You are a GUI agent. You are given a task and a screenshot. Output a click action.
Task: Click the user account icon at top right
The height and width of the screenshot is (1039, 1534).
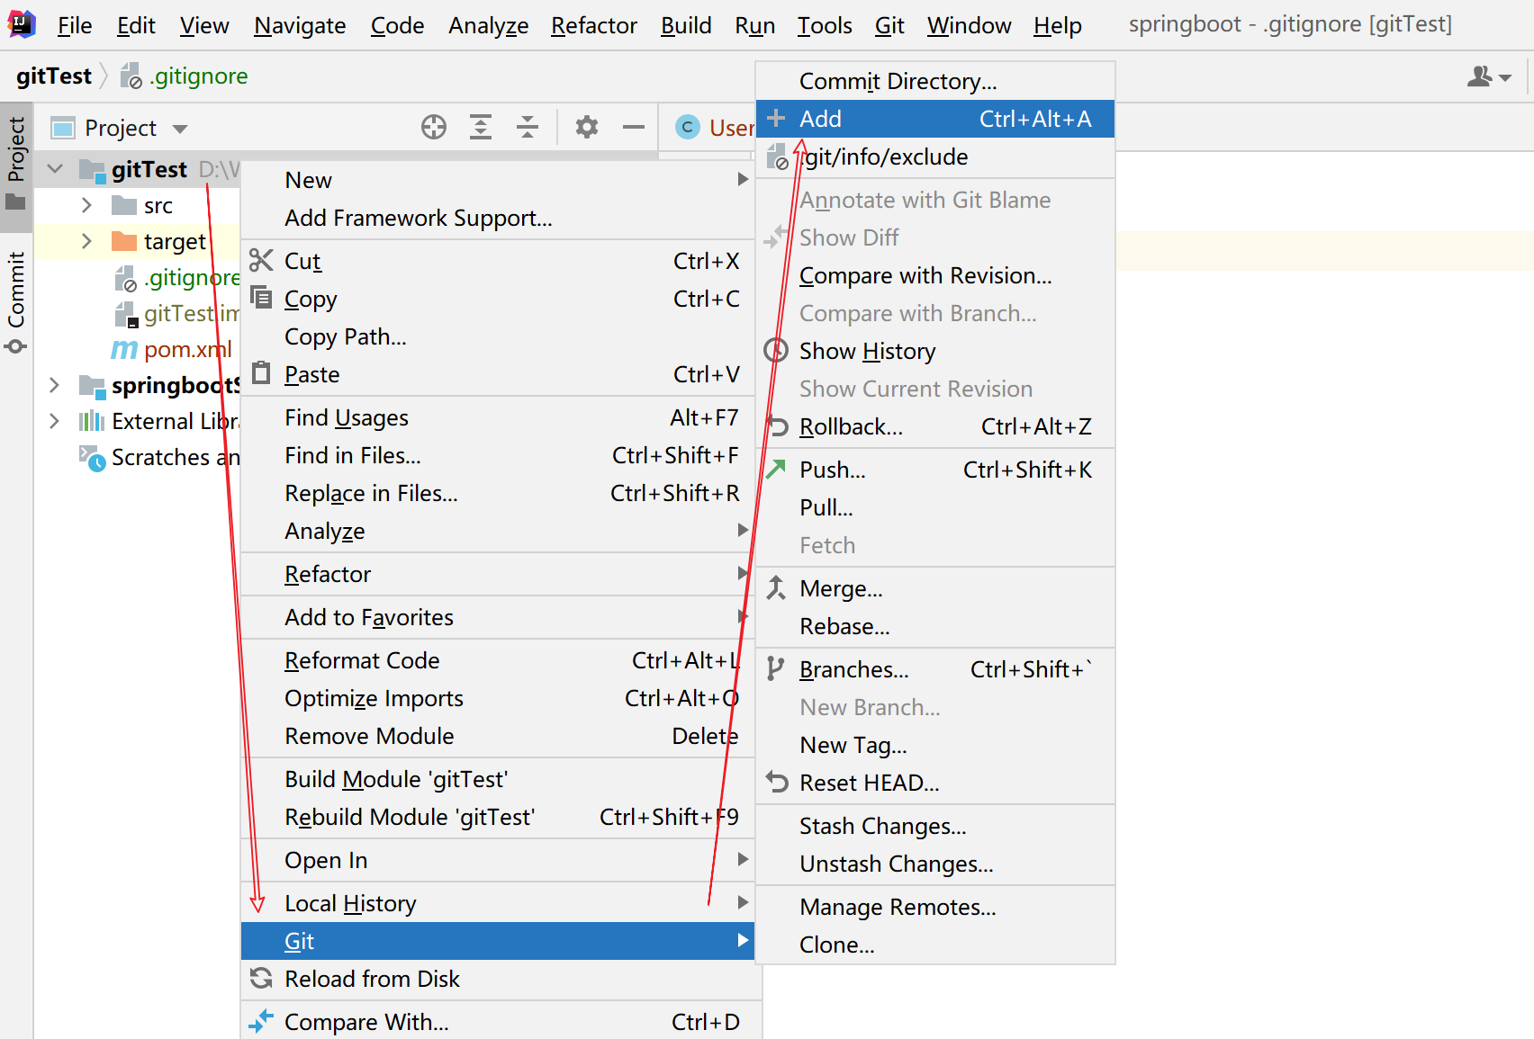1488,77
